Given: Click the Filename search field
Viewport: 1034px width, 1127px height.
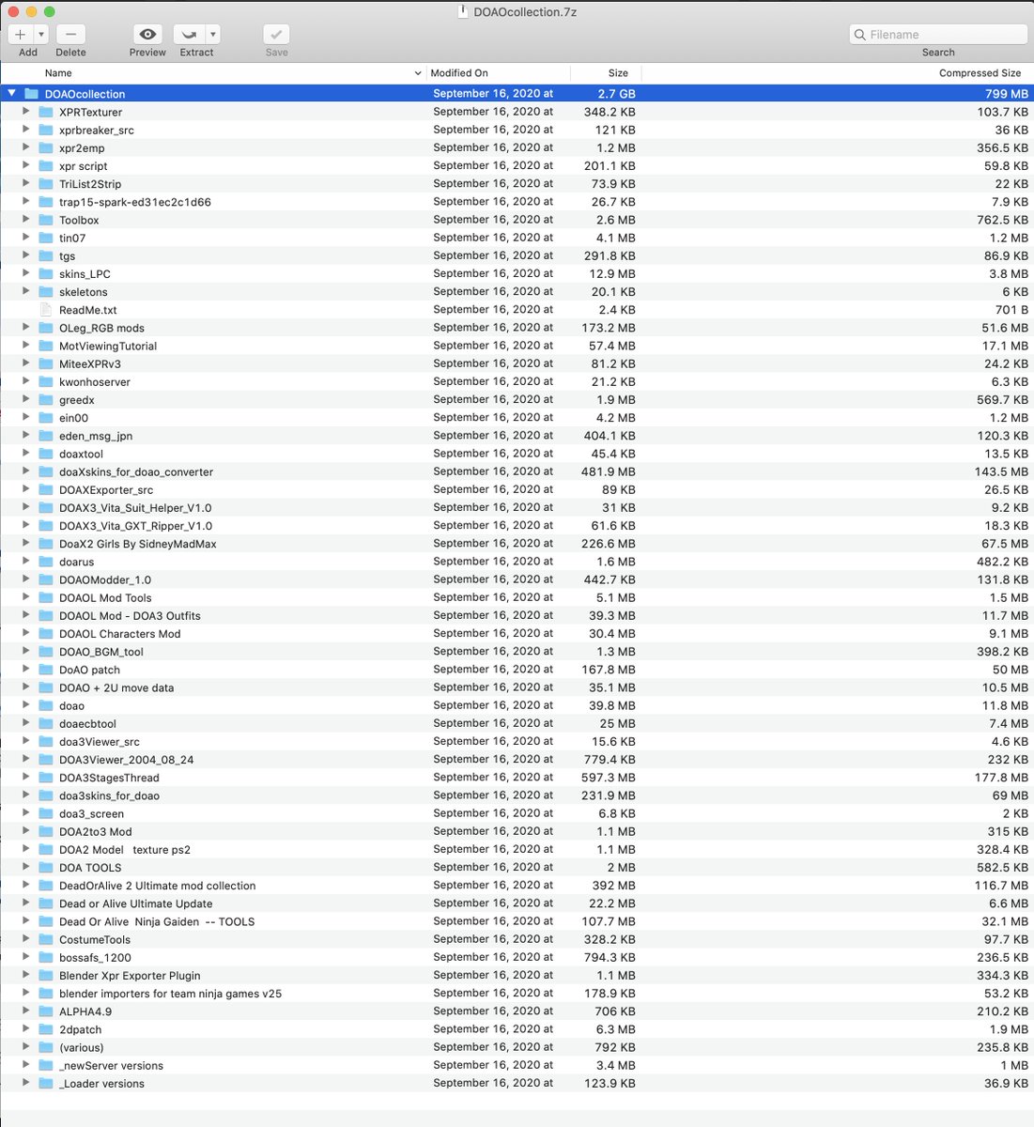Looking at the screenshot, I should point(938,35).
